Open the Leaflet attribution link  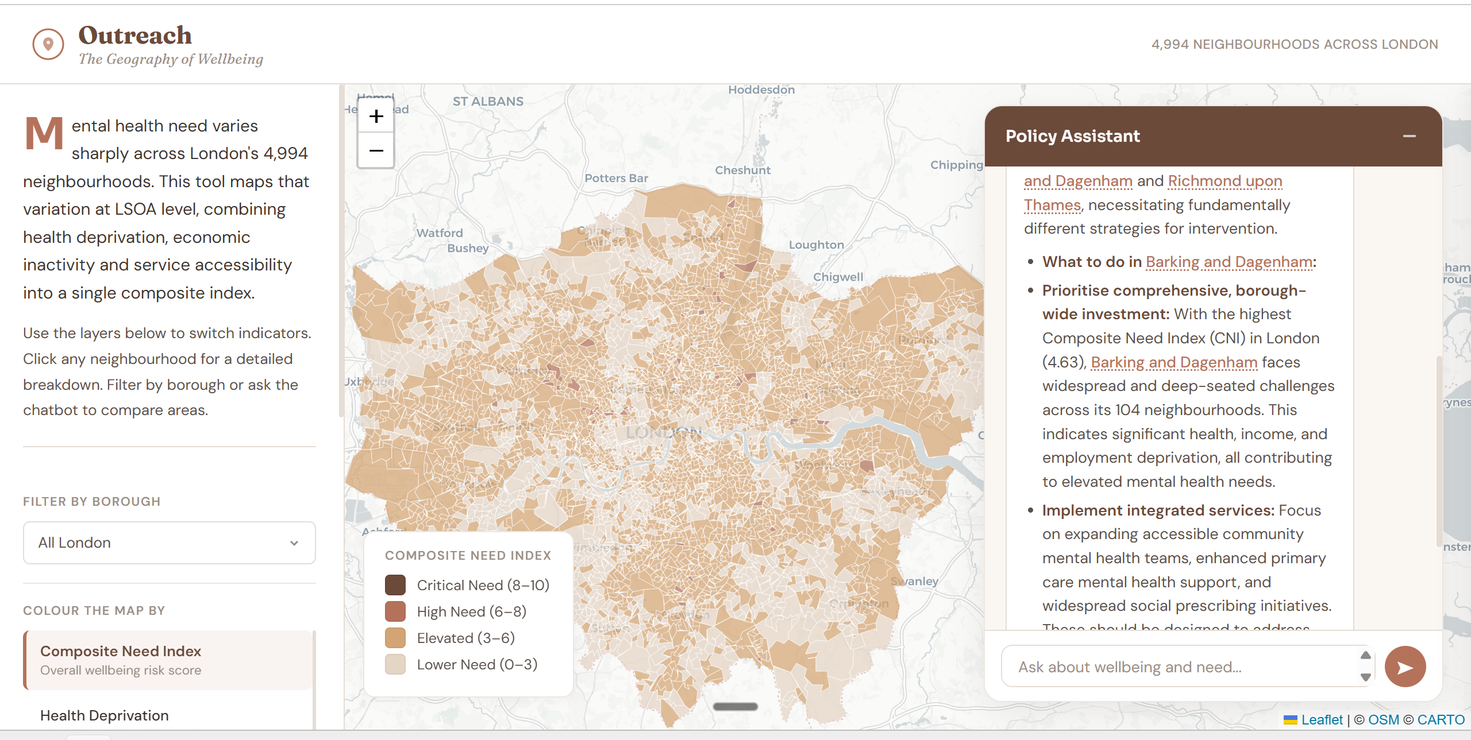pyautogui.click(x=1321, y=720)
